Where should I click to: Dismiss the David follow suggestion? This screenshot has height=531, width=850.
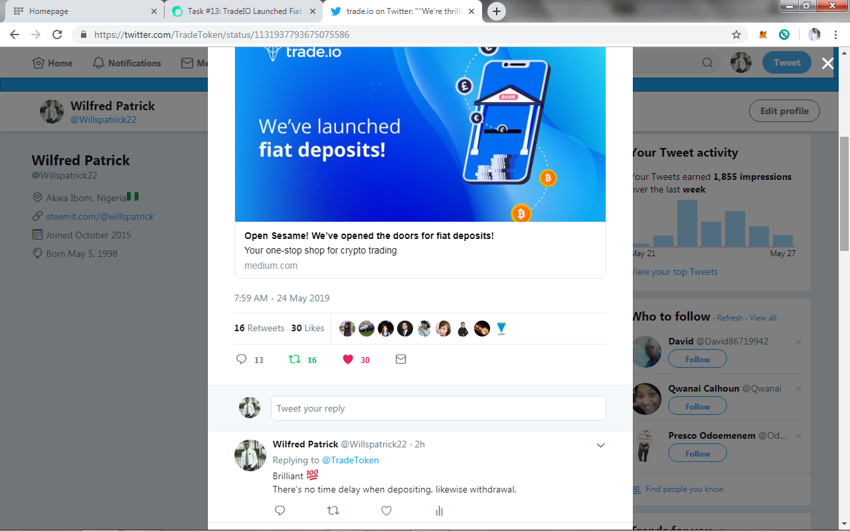[798, 342]
